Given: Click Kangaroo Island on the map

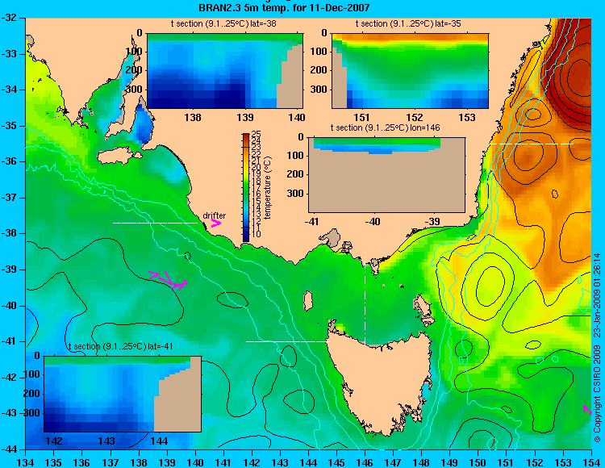Looking at the screenshot, I should click(119, 156).
